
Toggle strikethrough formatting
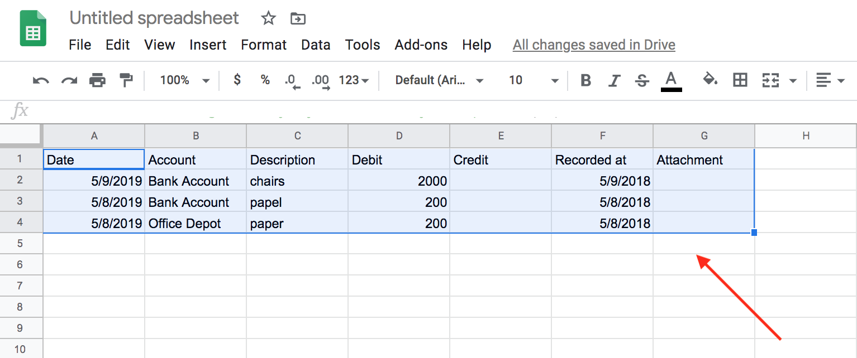pyautogui.click(x=642, y=80)
